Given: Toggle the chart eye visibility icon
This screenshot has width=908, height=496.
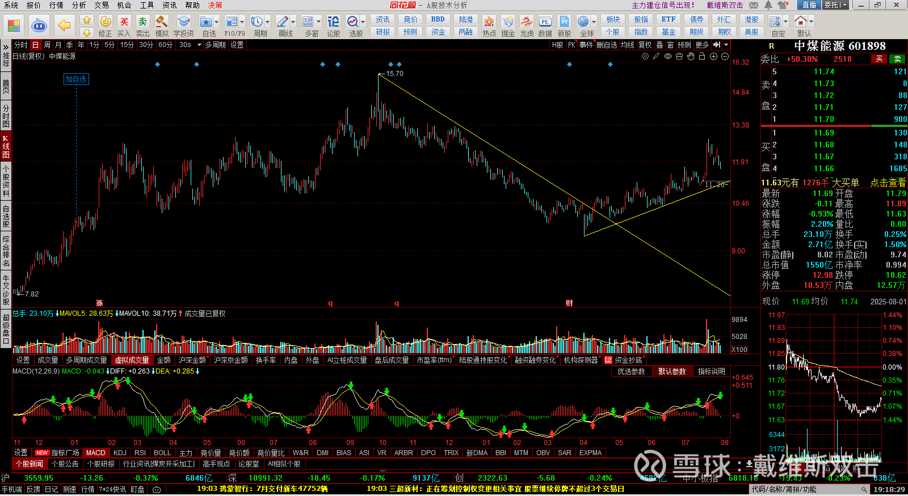Looking at the screenshot, I should 668,56.
